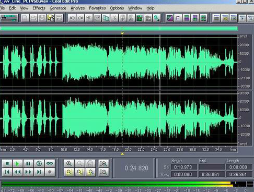The height and width of the screenshot is (192, 254).
Task: Click the yellow cursor marker below the time ruler
Action: coord(122,154)
